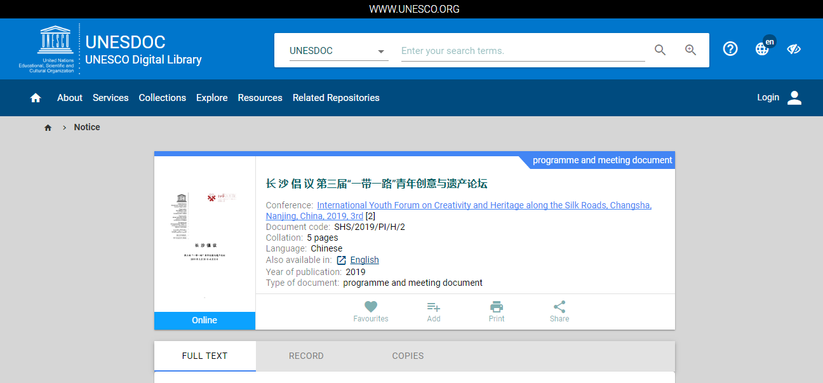Click the programme and meeting document ribbon label
Screen dimensions: 823x383
(603, 160)
